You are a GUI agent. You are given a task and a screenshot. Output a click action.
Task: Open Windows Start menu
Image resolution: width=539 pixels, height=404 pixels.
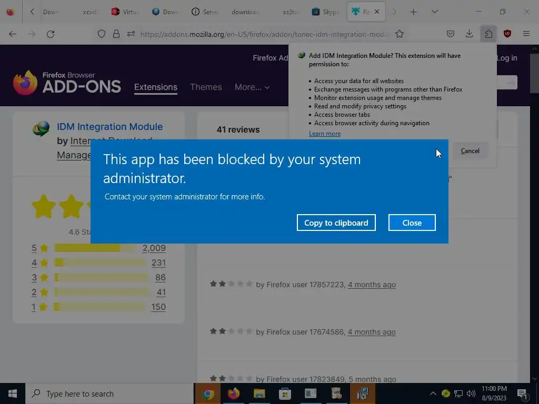13,393
